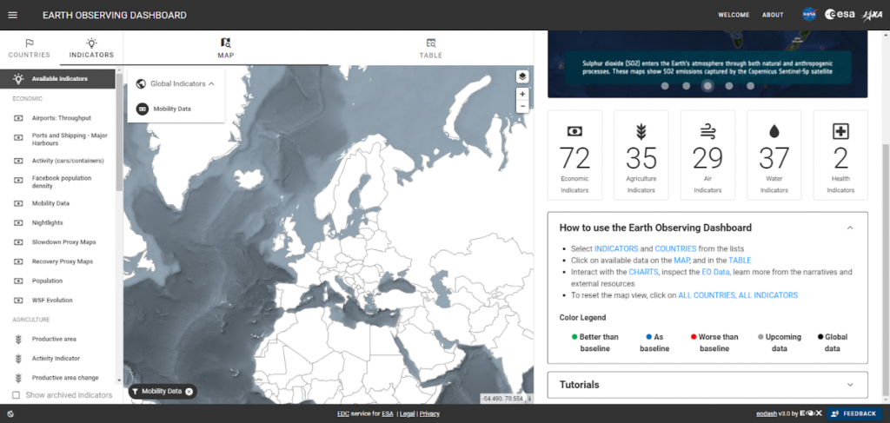Collapse the Global Indicators panel
The height and width of the screenshot is (423, 890).
click(212, 83)
